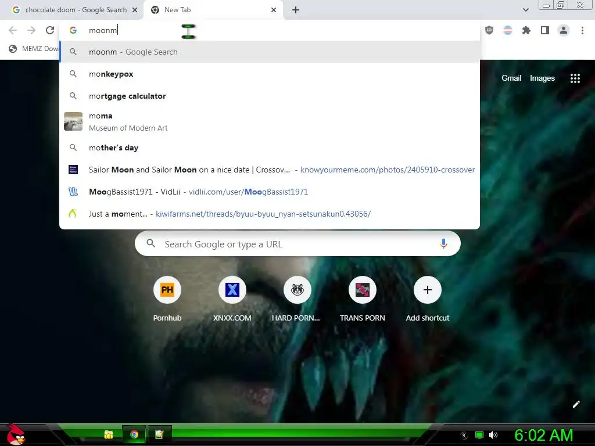Click the Search Google or type a URL box
Screen dimensions: 595x446
(x=297, y=243)
